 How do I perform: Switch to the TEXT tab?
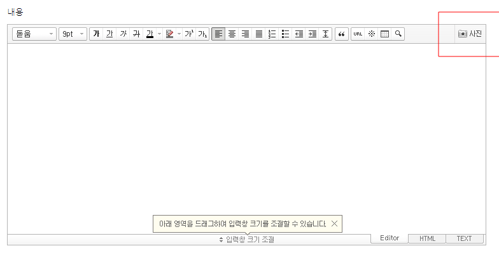pyautogui.click(x=465, y=238)
